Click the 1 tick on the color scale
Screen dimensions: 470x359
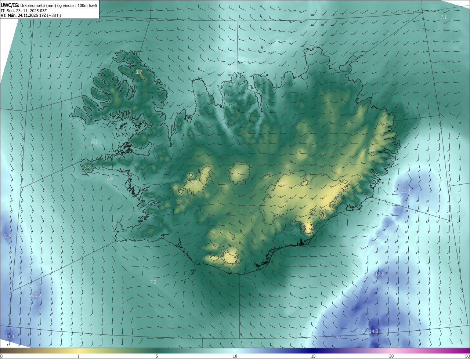pyautogui.click(x=79, y=356)
